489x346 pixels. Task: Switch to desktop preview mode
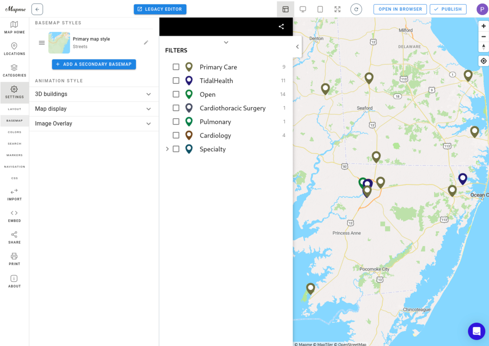click(303, 9)
